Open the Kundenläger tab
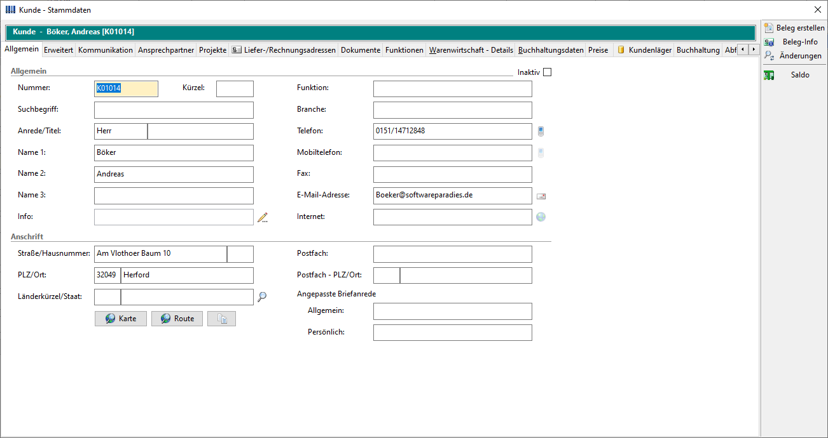This screenshot has width=828, height=438. [x=644, y=50]
